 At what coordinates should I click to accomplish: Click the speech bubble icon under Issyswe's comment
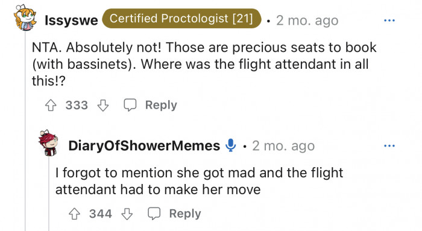pyautogui.click(x=130, y=105)
